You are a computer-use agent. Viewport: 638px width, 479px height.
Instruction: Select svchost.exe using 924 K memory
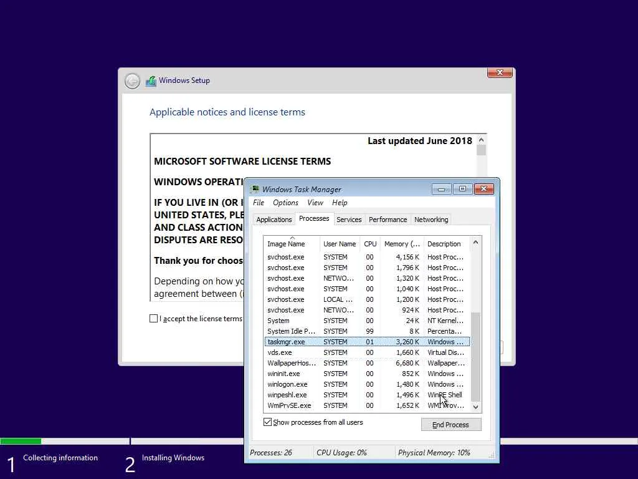tap(367, 310)
